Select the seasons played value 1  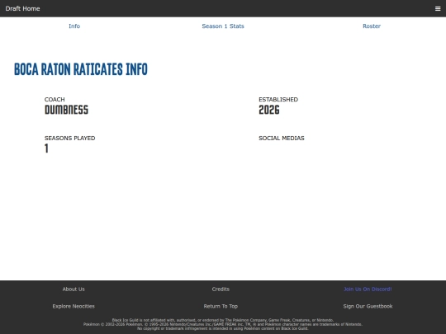46,148
